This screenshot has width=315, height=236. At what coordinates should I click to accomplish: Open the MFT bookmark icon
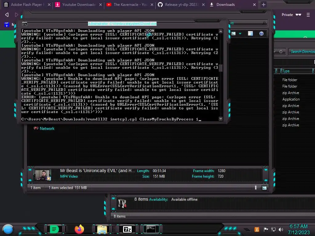click(x=7, y=25)
